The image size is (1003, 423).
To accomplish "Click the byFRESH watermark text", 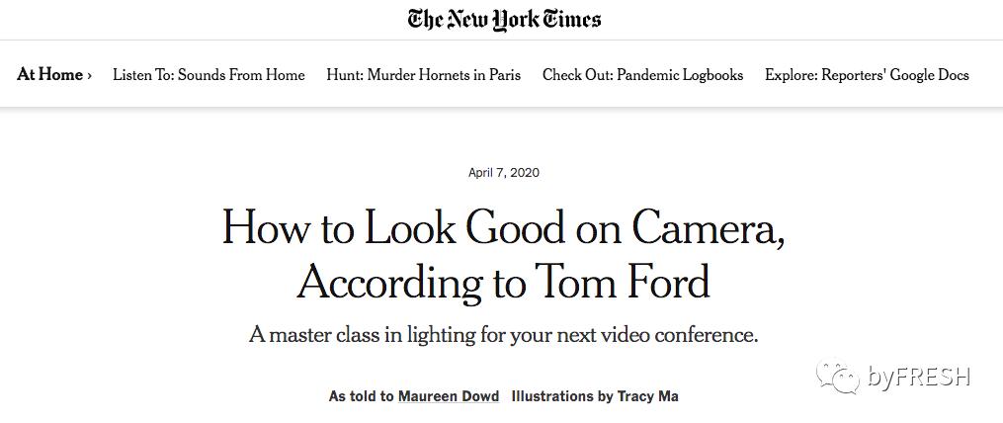I will (x=919, y=377).
